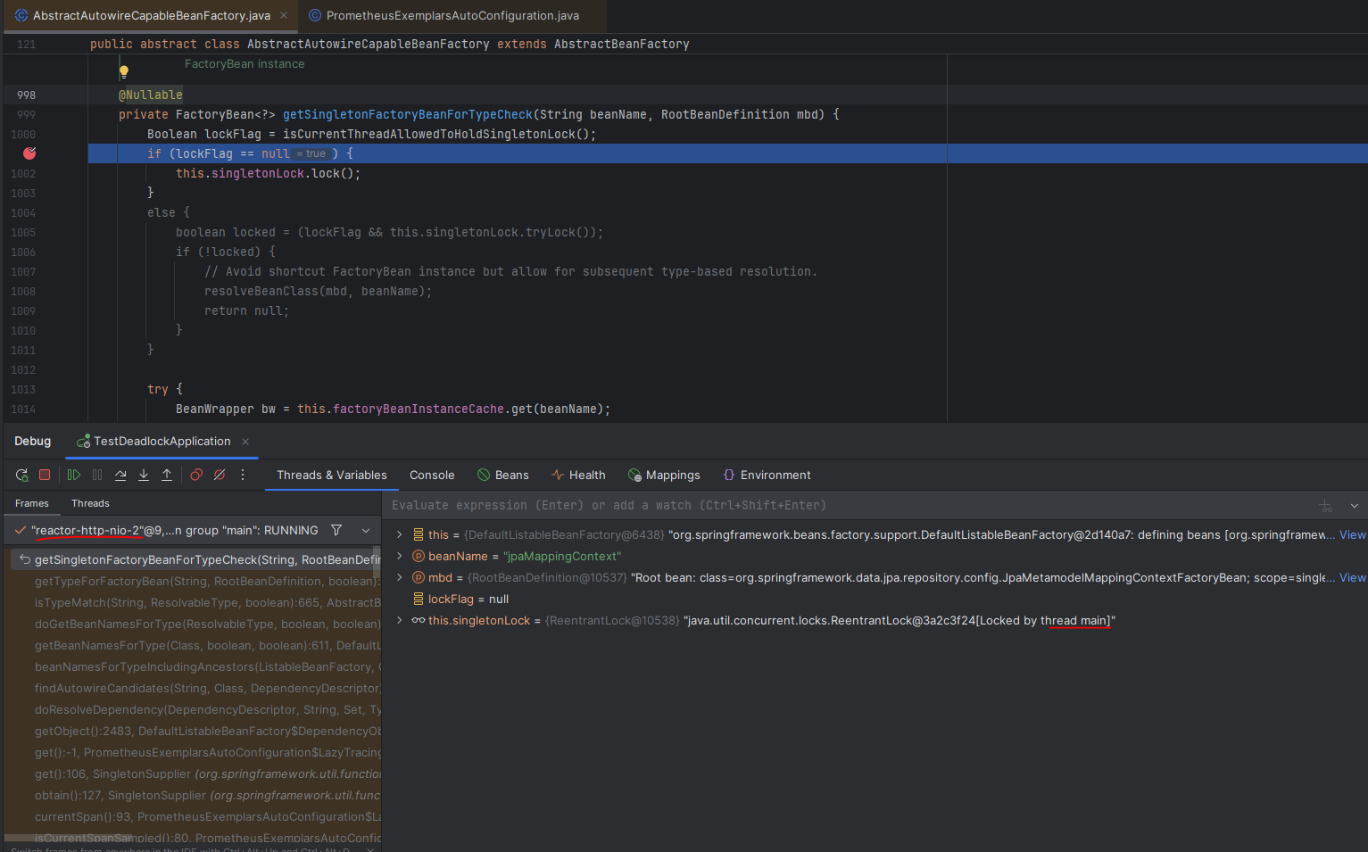Open the debug toolbar More options menu
Viewport: 1368px width, 852px height.
[x=243, y=476]
